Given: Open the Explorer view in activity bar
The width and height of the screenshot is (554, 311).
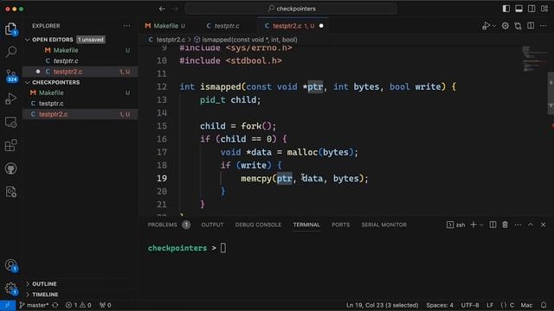Looking at the screenshot, I should tap(11, 29).
